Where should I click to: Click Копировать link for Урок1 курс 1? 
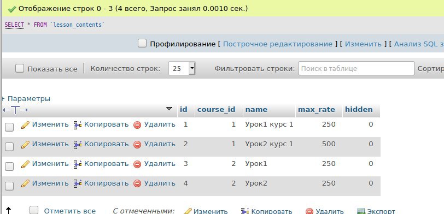pos(107,124)
